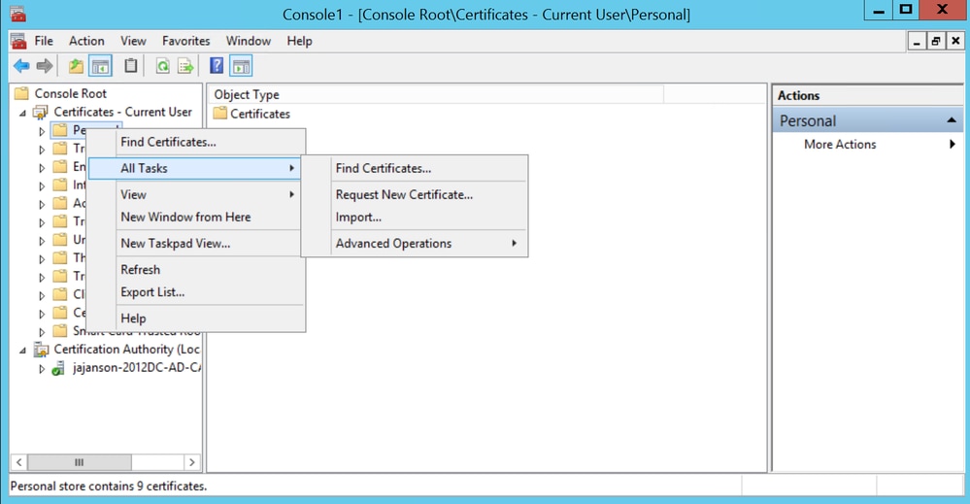Click the Certificates - Current User snap-in icon
This screenshot has width=970, height=504.
pyautogui.click(x=40, y=113)
